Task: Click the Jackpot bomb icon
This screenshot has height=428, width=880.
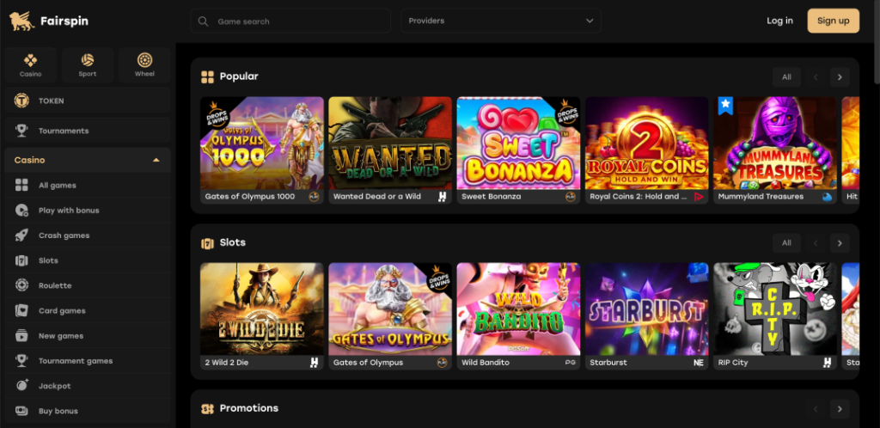Action: point(21,386)
